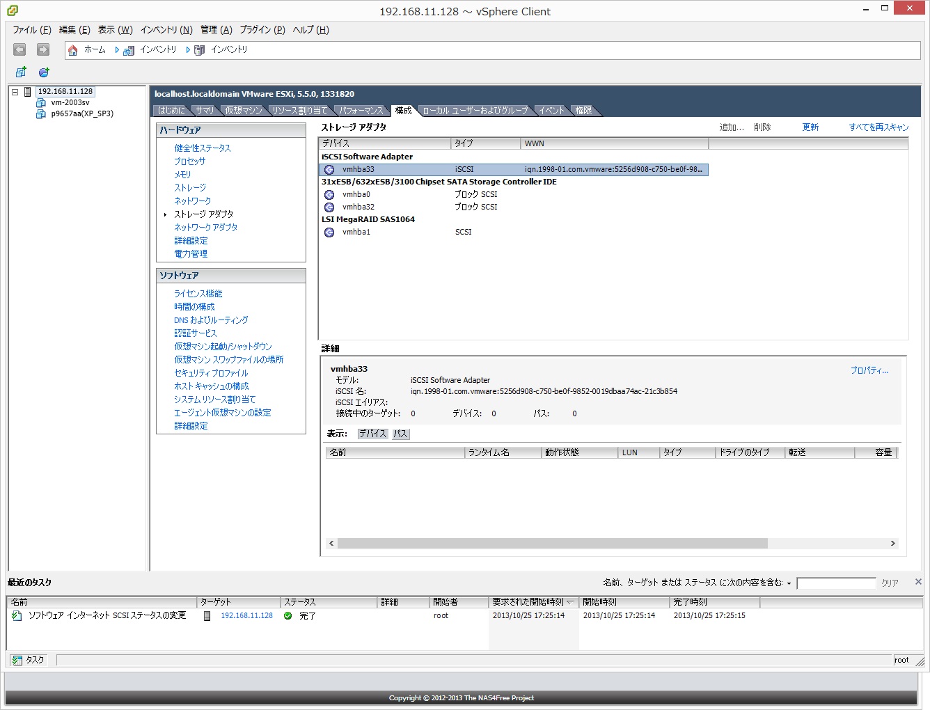Open the task filter criteria dropdown arrow

(789, 583)
